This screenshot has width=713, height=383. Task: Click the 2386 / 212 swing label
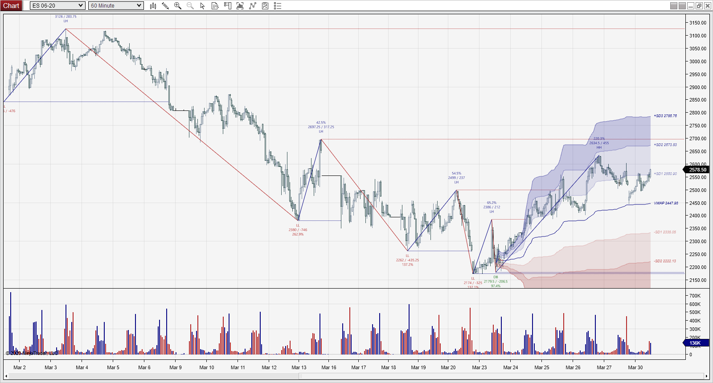[x=492, y=207]
